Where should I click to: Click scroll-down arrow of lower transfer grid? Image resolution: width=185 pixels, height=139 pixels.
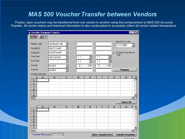pyautogui.click(x=135, y=128)
